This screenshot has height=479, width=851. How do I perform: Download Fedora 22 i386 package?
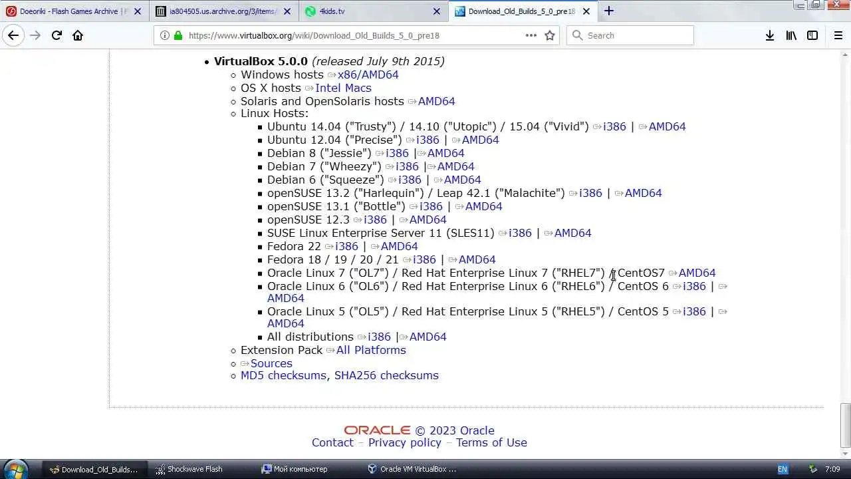click(346, 246)
